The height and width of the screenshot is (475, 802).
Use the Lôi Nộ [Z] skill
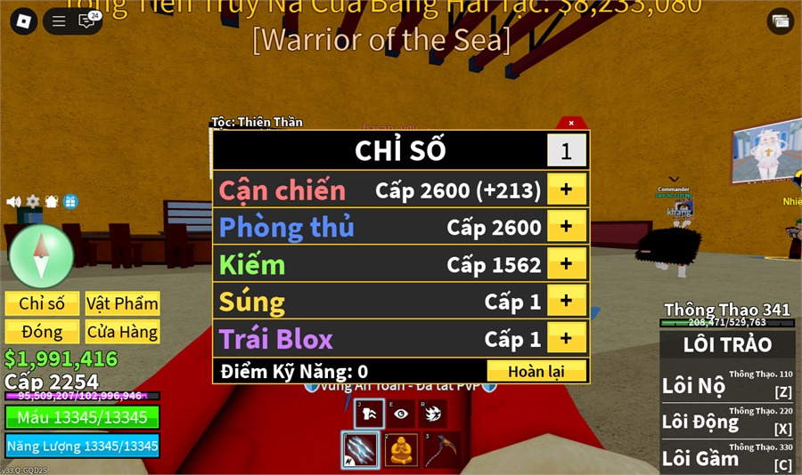[727, 385]
